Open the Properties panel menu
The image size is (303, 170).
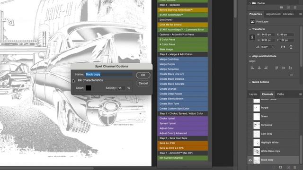[300, 14]
